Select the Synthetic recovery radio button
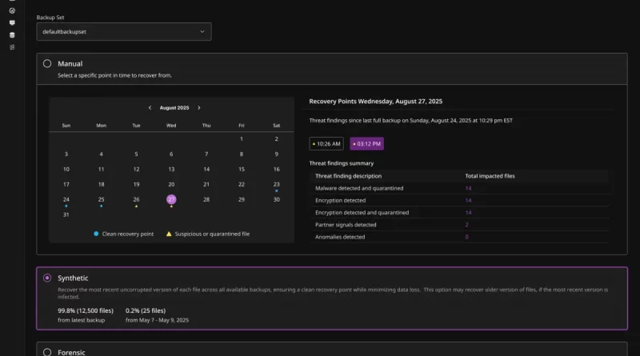640x356 pixels. point(47,278)
